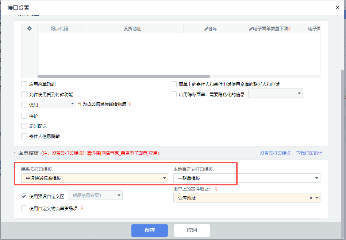The image size is (346, 240).
Task: Clear the 仓库地址 selection with the x icon
Action: [x=311, y=198]
